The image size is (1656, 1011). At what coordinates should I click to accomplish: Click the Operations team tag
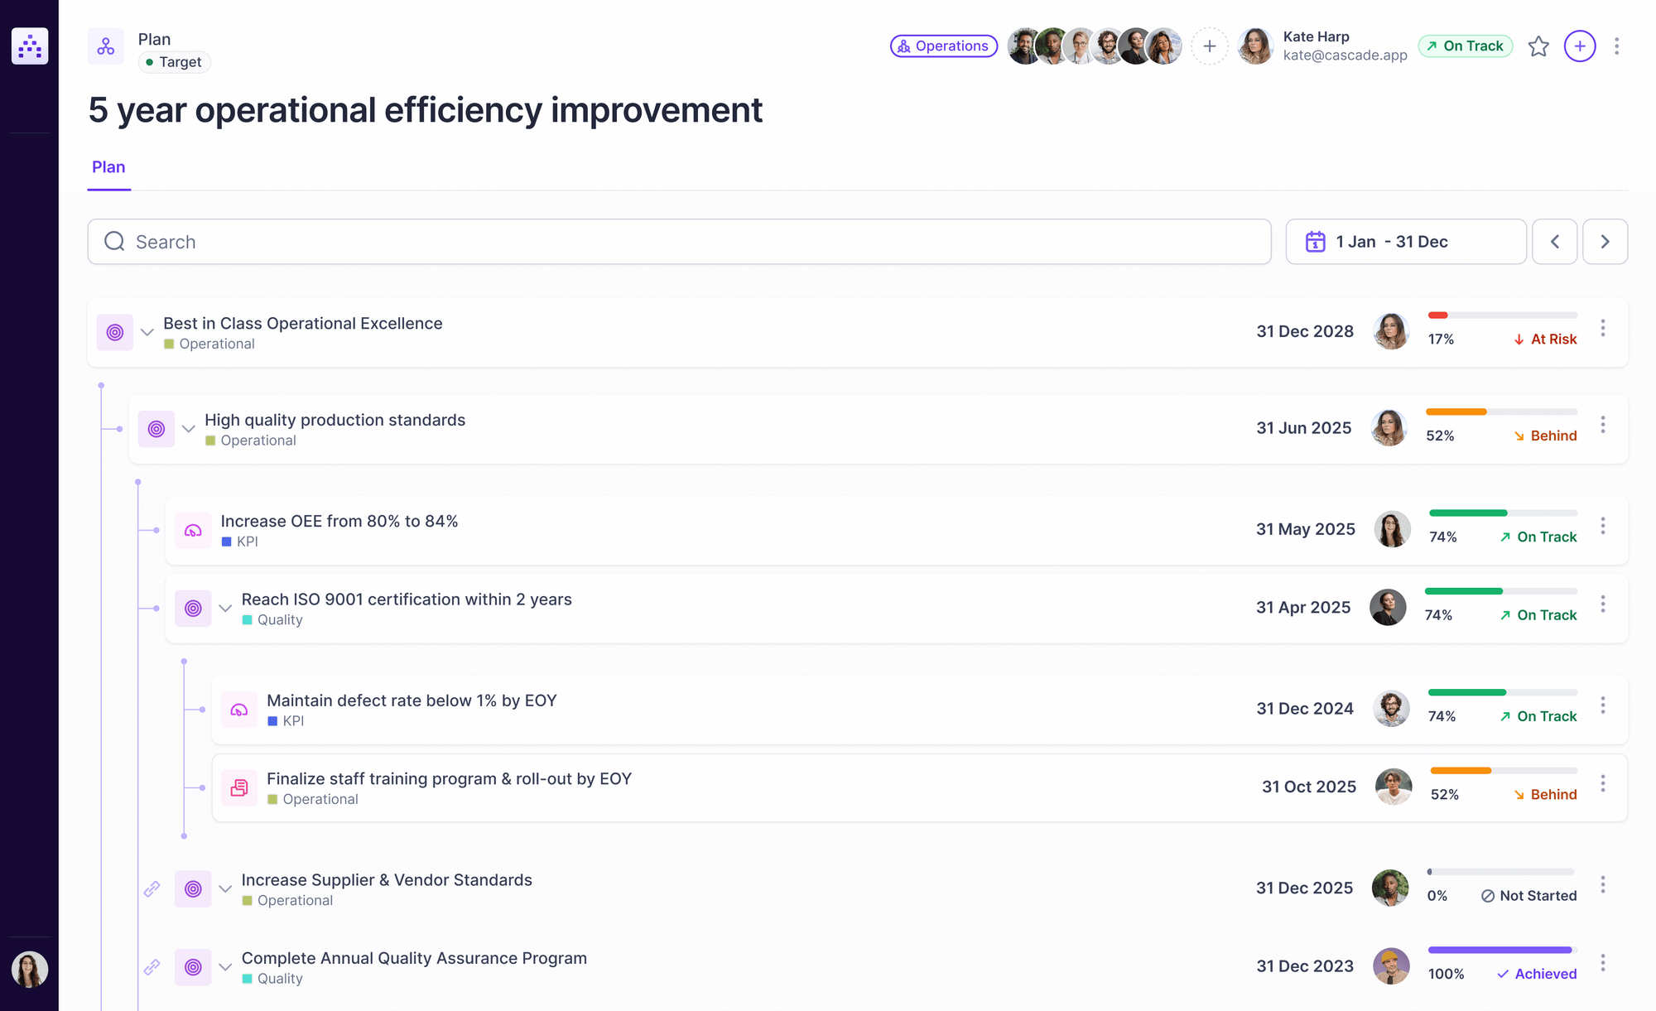coord(943,46)
